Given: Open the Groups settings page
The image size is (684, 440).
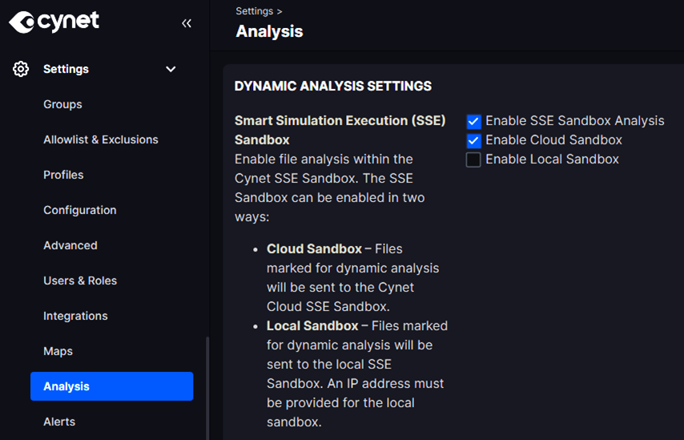Looking at the screenshot, I should (x=62, y=104).
